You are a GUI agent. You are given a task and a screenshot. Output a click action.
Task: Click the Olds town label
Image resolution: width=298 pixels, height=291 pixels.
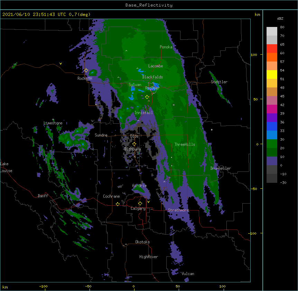134,136
